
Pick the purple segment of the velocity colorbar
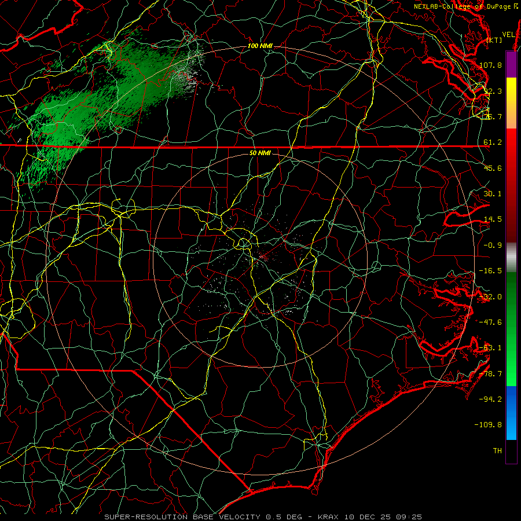511,64
